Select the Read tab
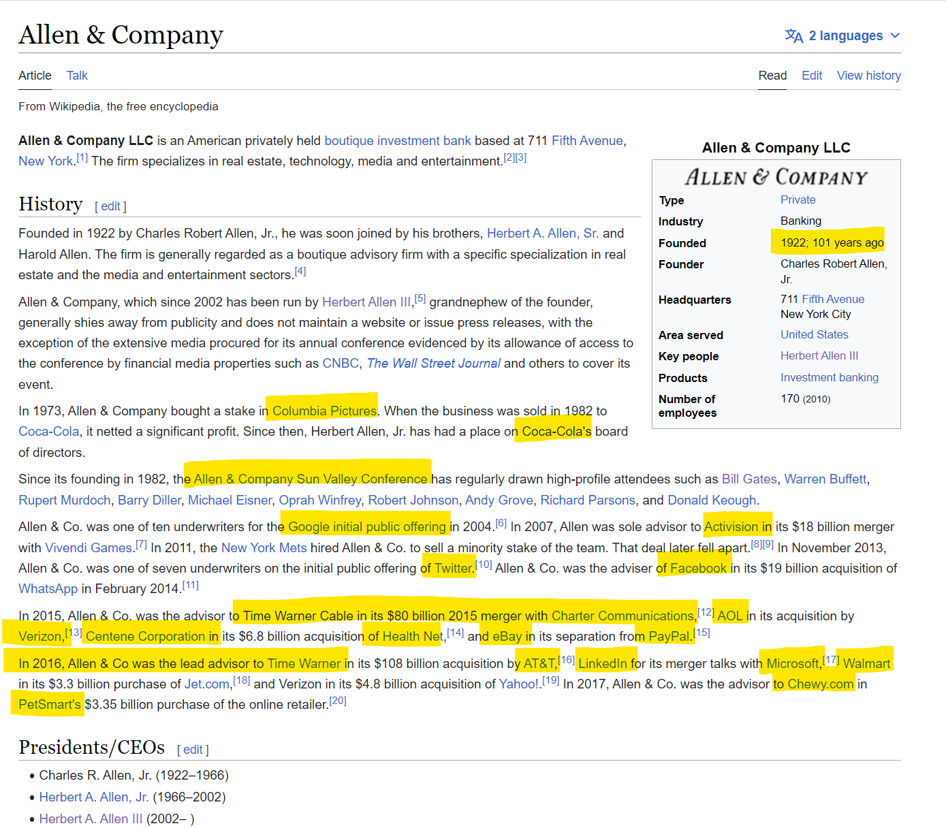This screenshot has width=946, height=828. coord(772,76)
